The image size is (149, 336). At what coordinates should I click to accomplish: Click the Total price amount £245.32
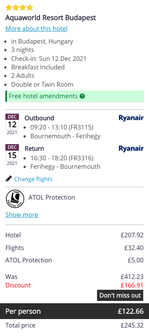132,326
